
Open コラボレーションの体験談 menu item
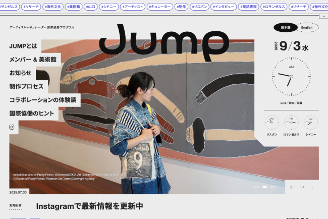tap(43, 100)
